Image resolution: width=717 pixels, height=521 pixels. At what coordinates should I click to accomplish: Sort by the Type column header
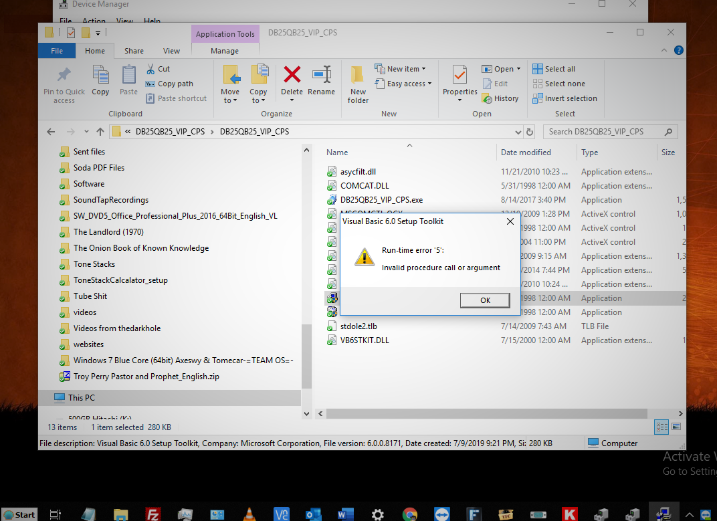coord(589,152)
